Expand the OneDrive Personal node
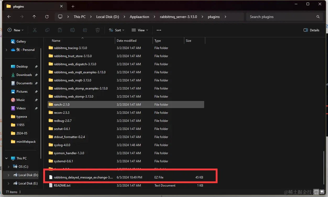Viewport: 328px width, 197px height. tap(7, 50)
